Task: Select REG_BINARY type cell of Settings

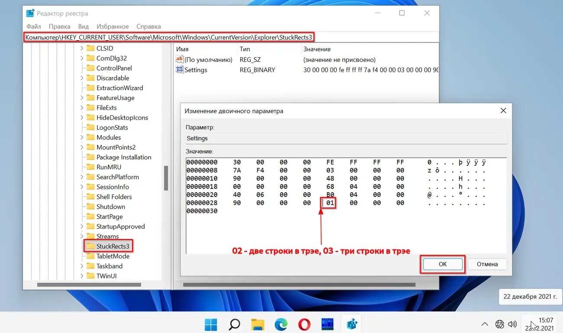Action: click(257, 70)
